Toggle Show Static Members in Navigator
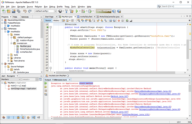Viewport: 192px width, 124px height. point(13,117)
